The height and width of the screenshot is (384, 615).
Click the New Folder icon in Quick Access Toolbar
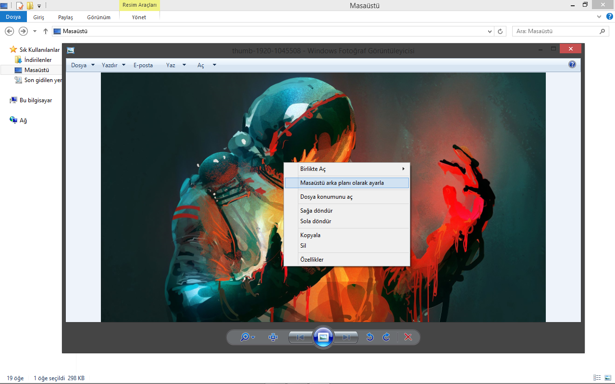30,6
